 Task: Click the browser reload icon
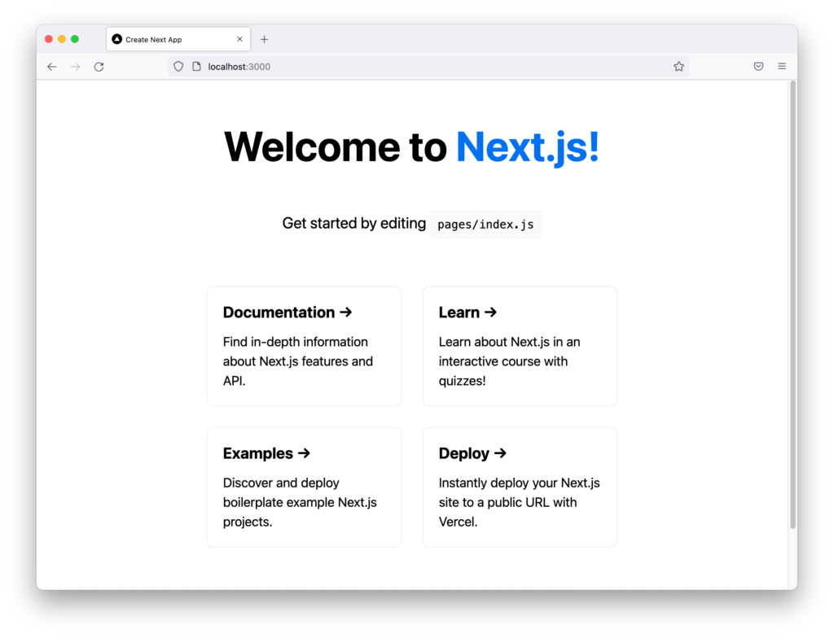[x=99, y=66]
